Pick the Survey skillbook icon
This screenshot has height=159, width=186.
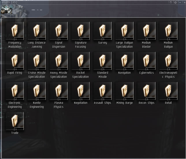(103, 31)
